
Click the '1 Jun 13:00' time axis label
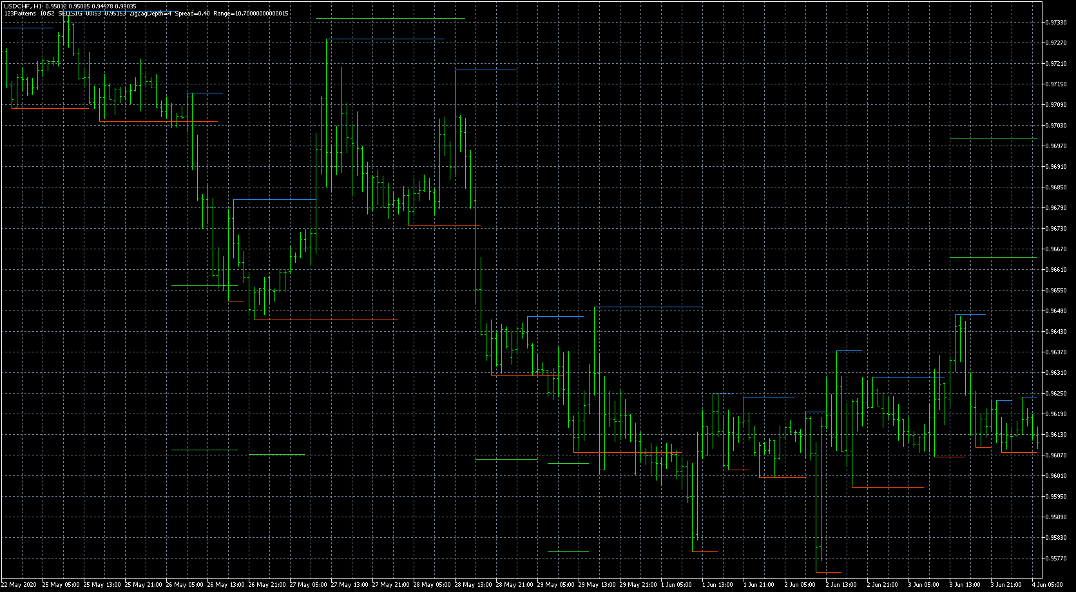tap(719, 585)
